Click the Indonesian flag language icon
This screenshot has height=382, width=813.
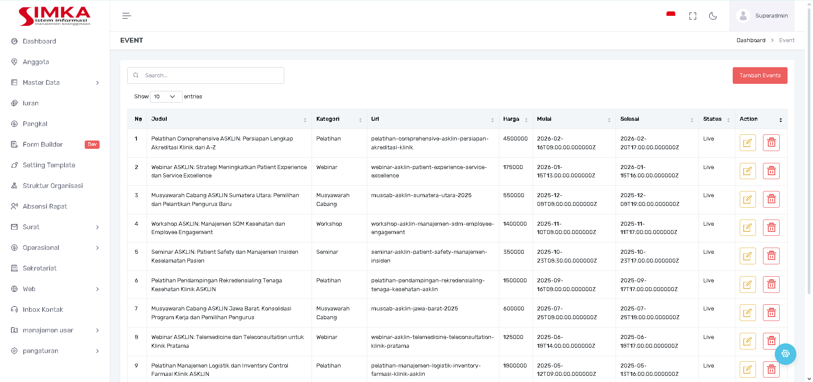click(670, 15)
